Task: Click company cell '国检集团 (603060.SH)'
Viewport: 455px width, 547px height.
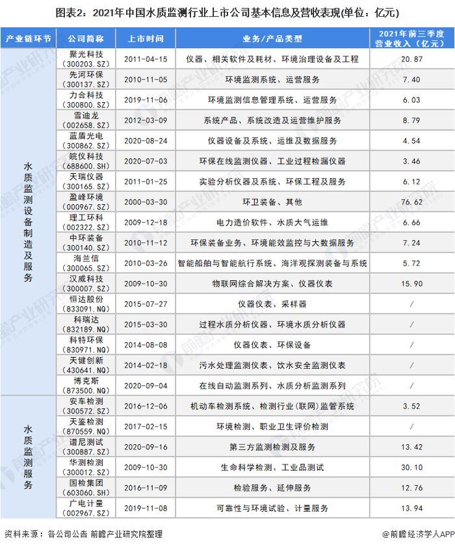Action: tap(86, 488)
